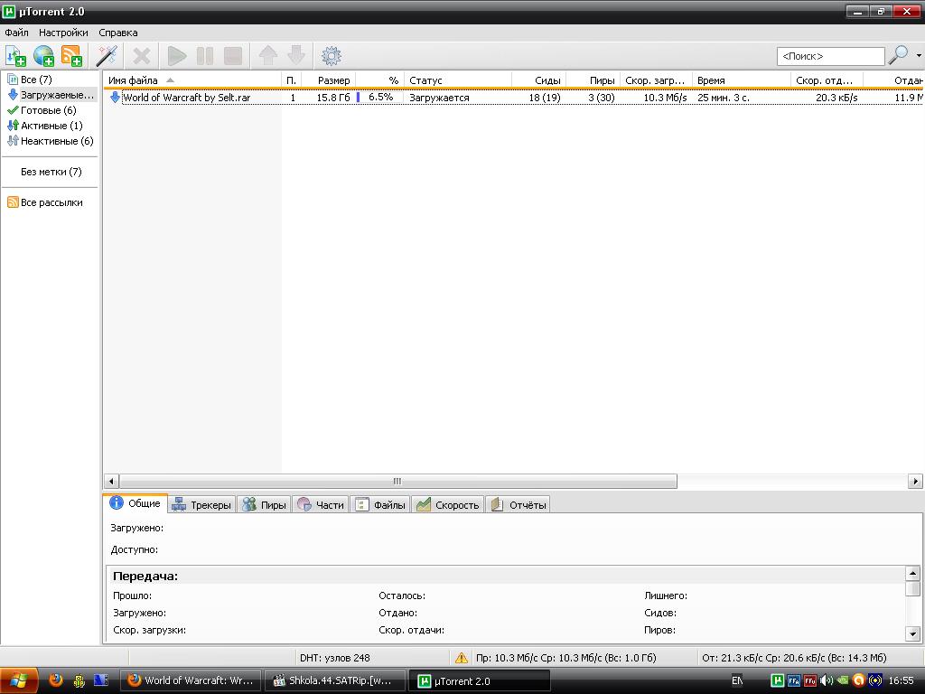Click the status bar warning triangle icon
The height and width of the screenshot is (694, 925).
click(x=462, y=658)
